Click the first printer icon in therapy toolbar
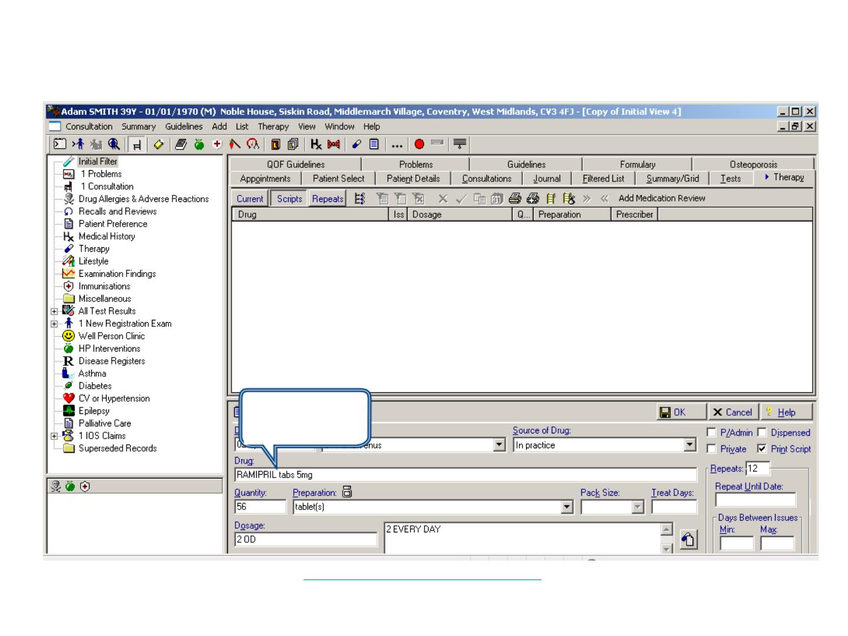The width and height of the screenshot is (848, 636). pos(515,199)
